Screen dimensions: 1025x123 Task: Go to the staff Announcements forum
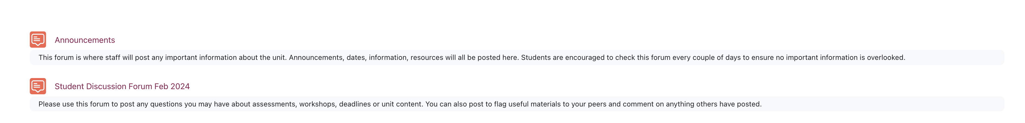85,40
